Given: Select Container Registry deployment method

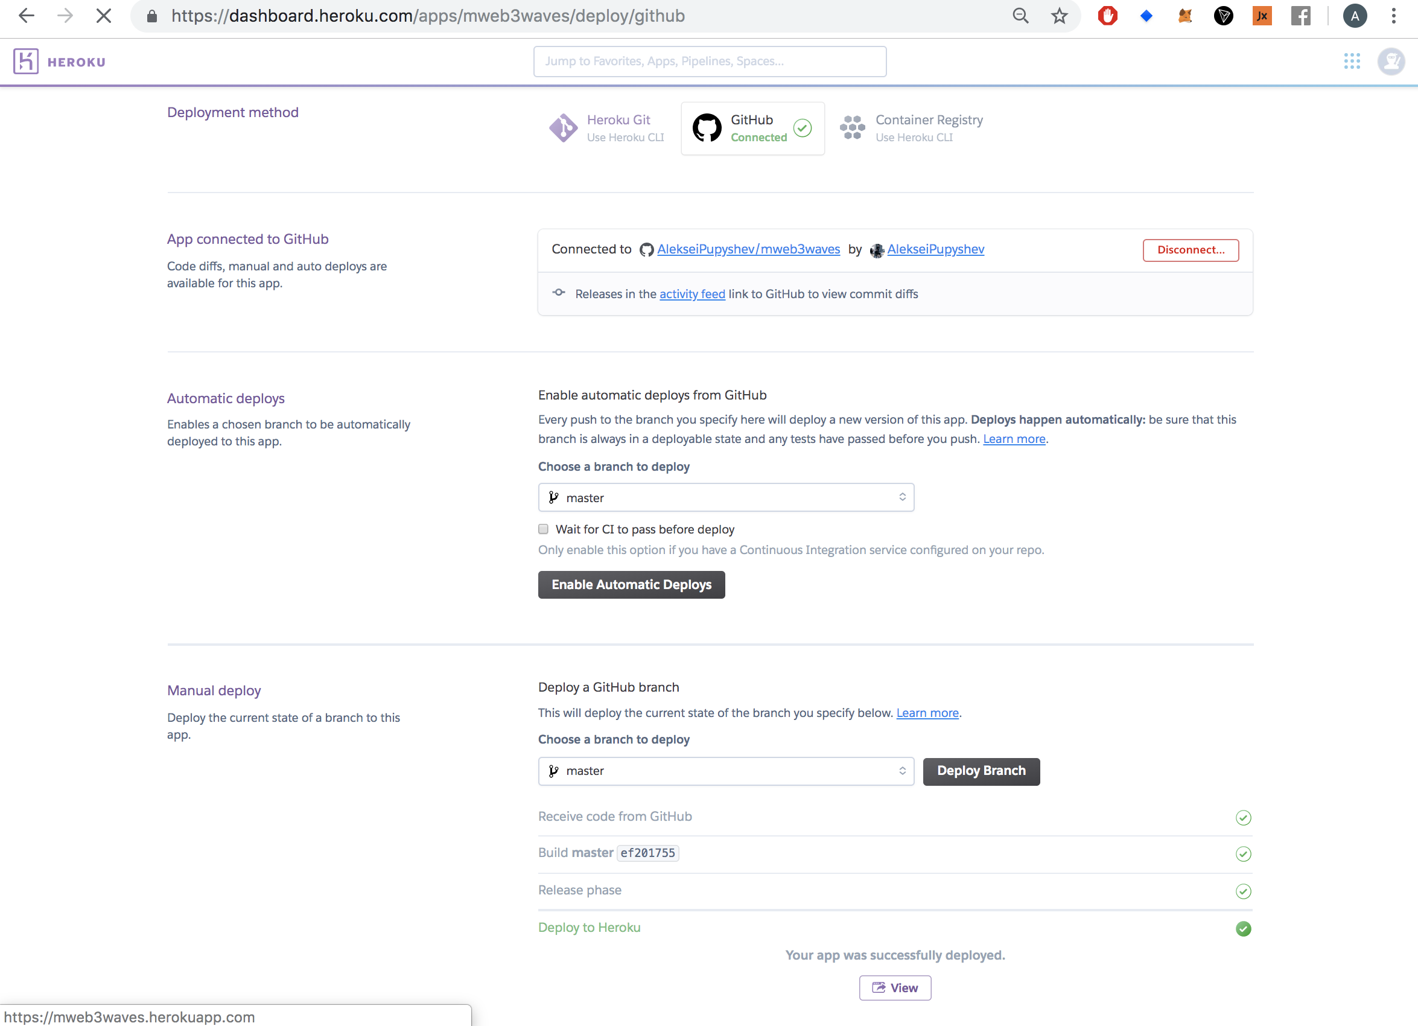Looking at the screenshot, I should click(912, 128).
